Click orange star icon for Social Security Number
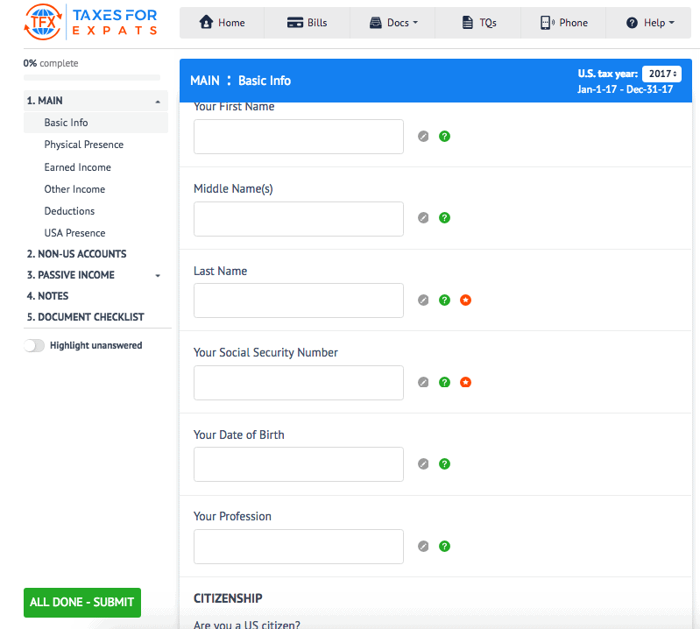700x629 pixels. point(465,382)
